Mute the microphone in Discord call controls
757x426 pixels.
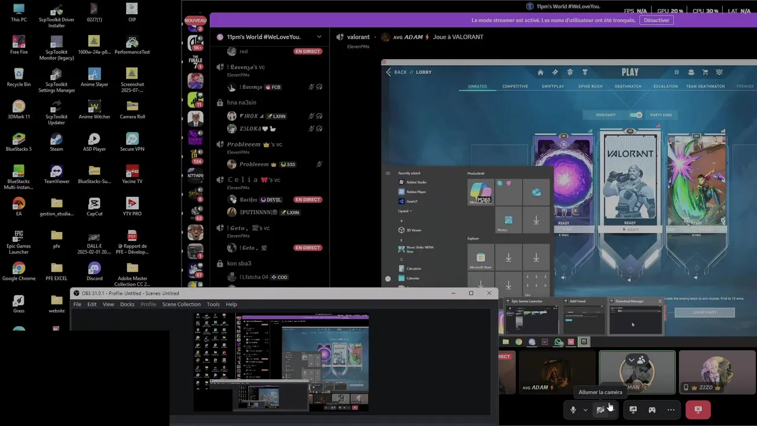[x=572, y=409]
